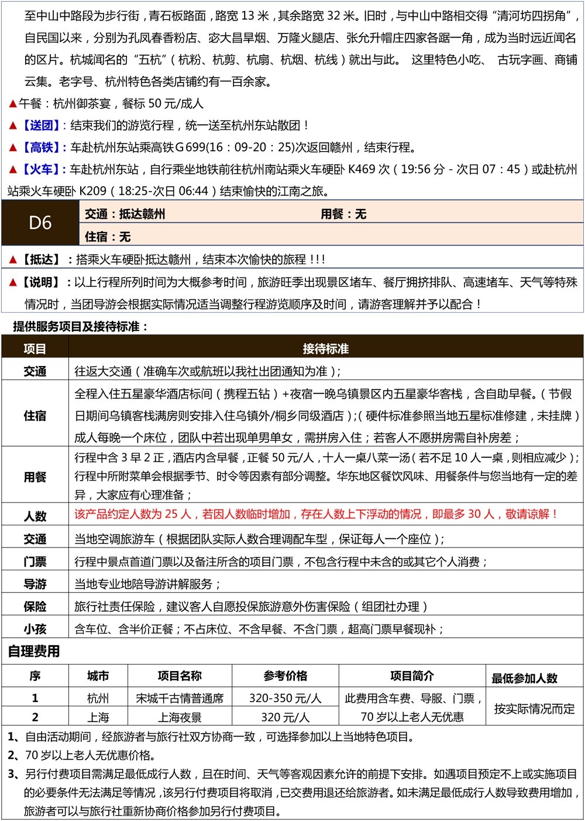Image resolution: width=585 pixels, height=821 pixels.
Task: Click the dark D6 day cell
Action: click(x=40, y=223)
